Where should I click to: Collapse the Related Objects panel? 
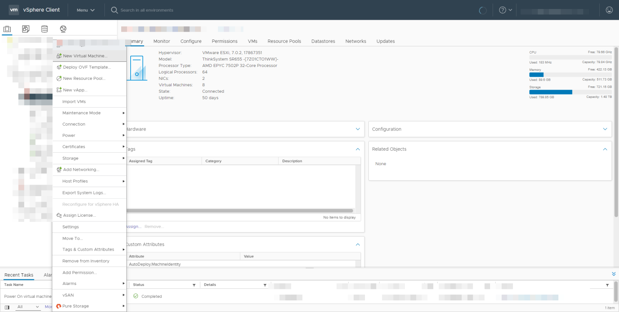point(605,149)
